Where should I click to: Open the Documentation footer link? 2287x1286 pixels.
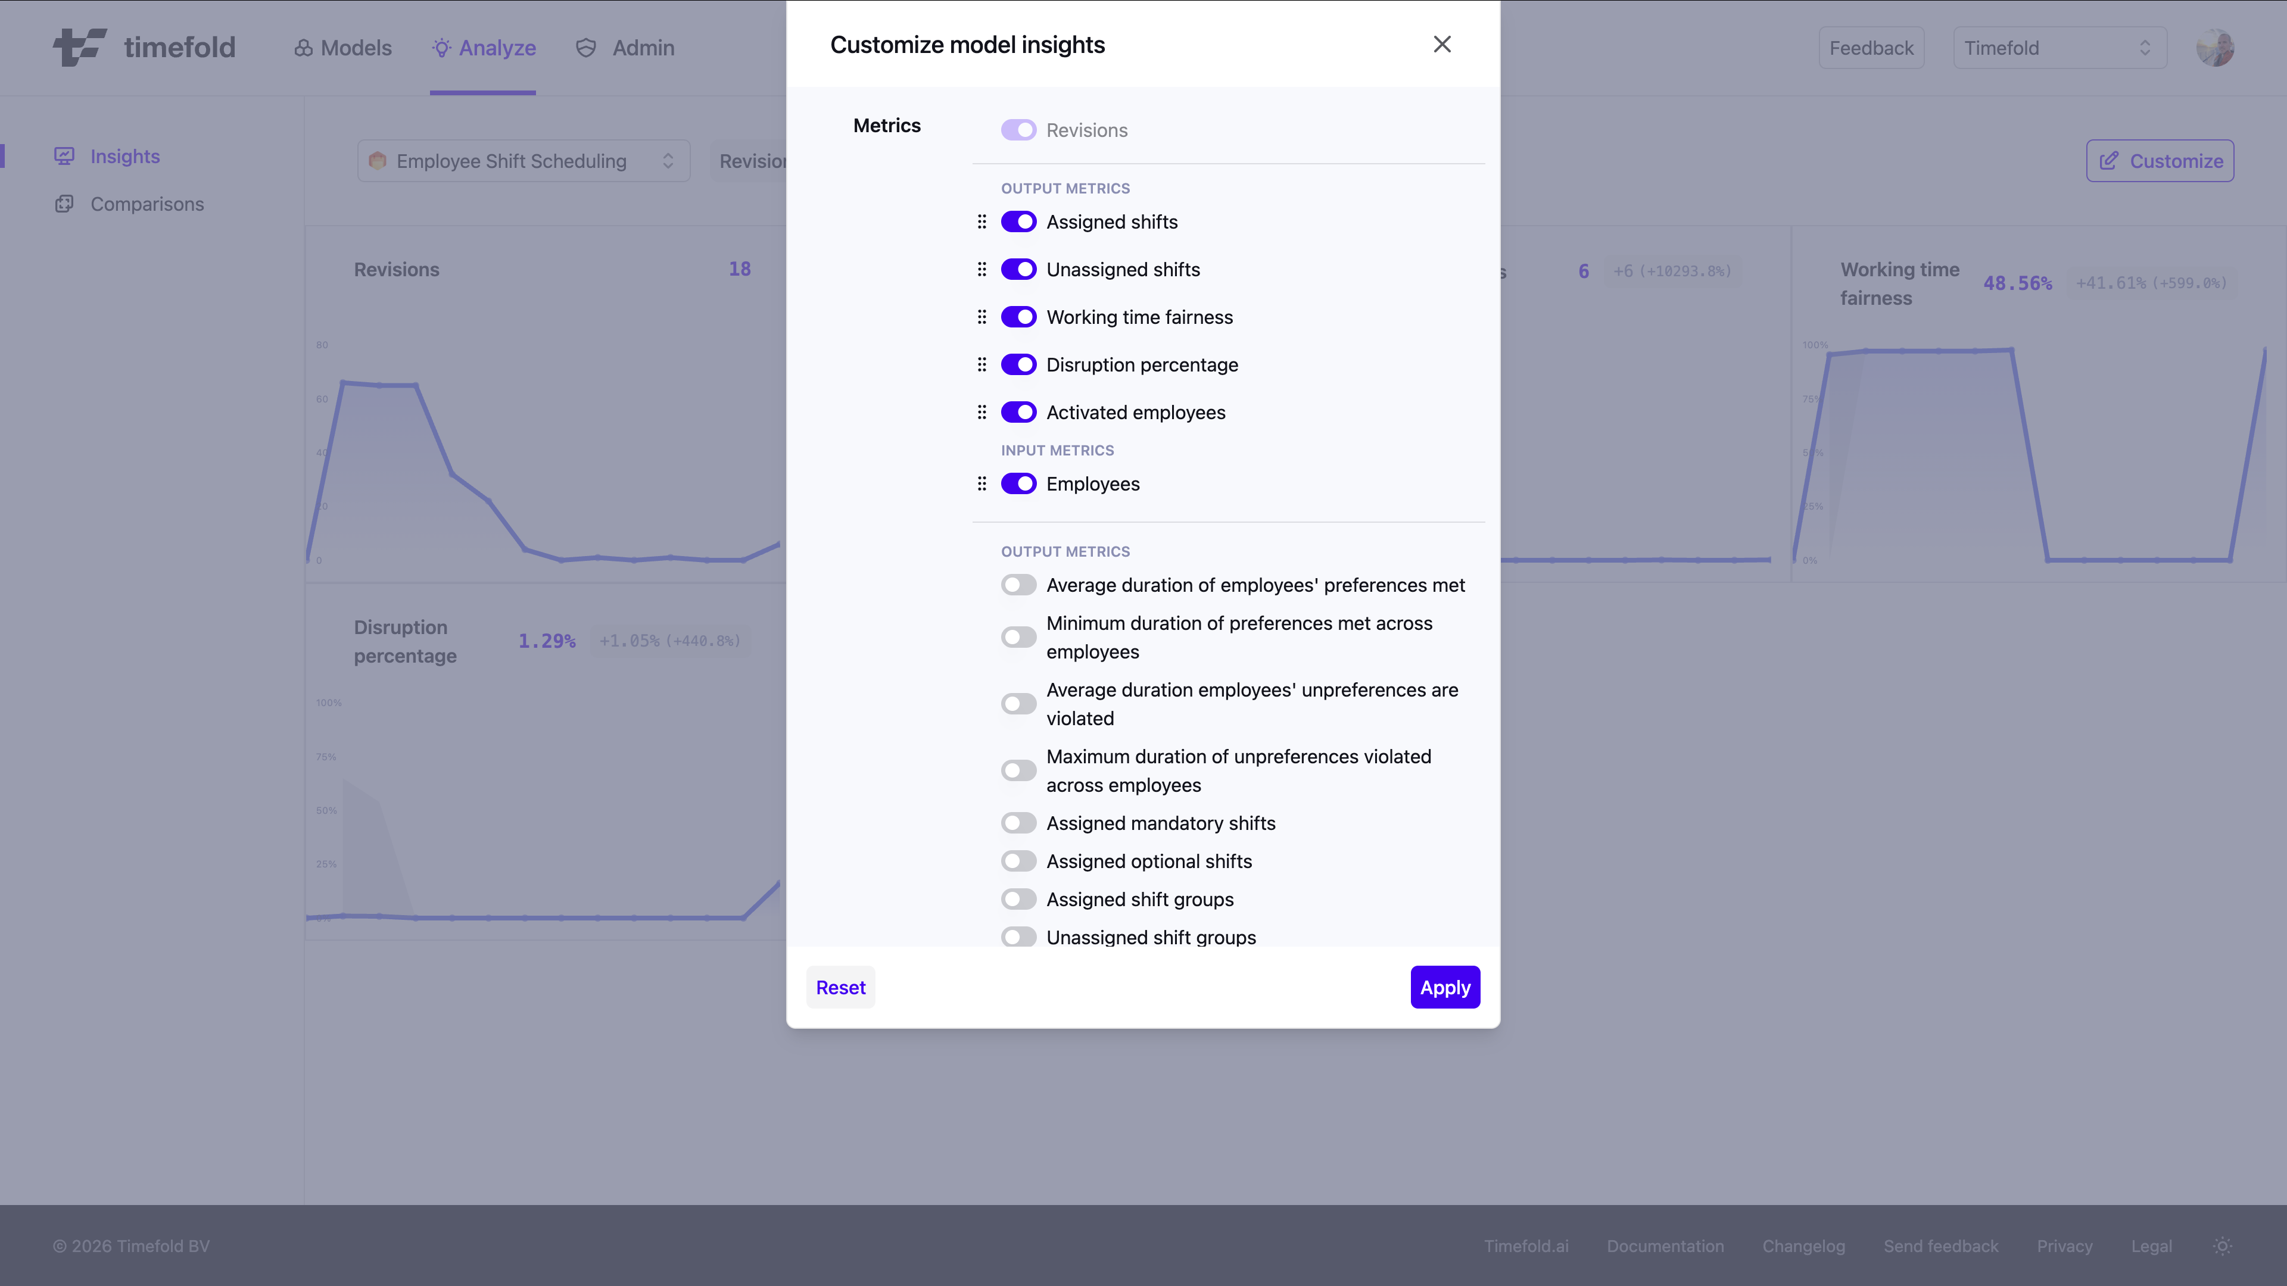pos(1666,1246)
